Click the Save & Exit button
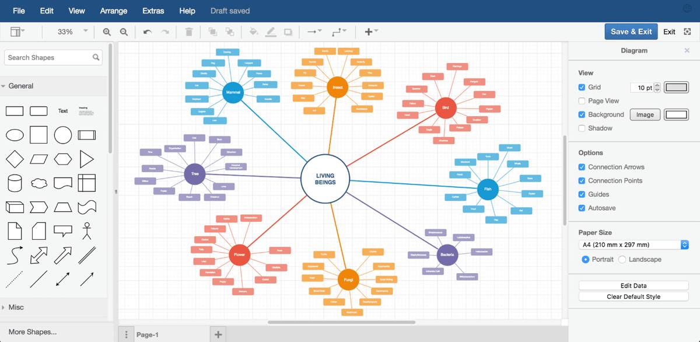This screenshot has height=342, width=700. click(x=631, y=32)
